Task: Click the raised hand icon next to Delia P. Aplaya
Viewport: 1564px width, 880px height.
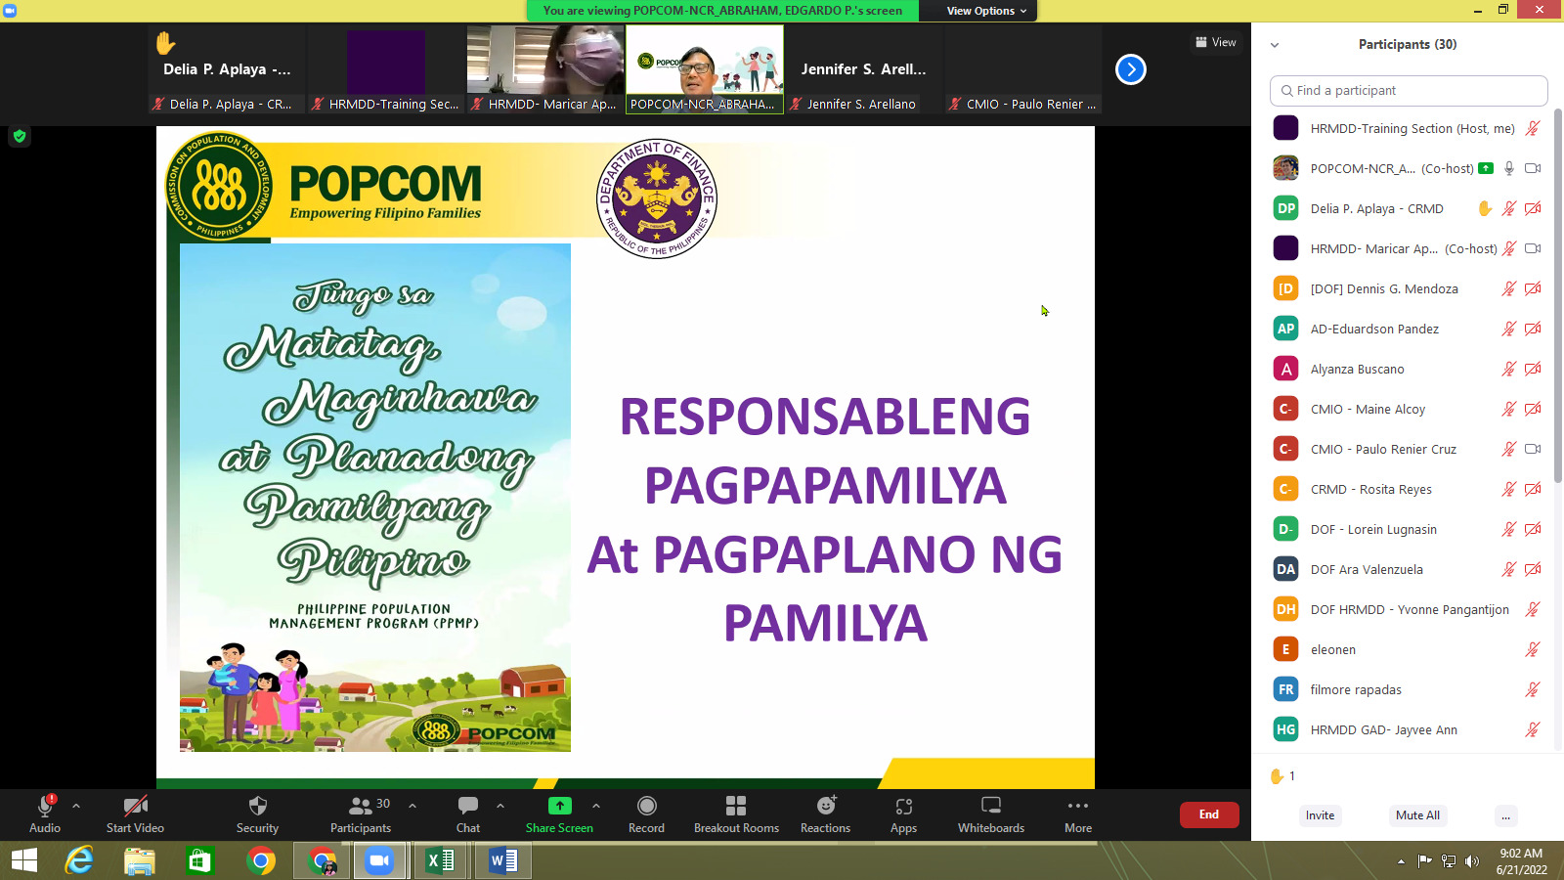Action: 1485,208
